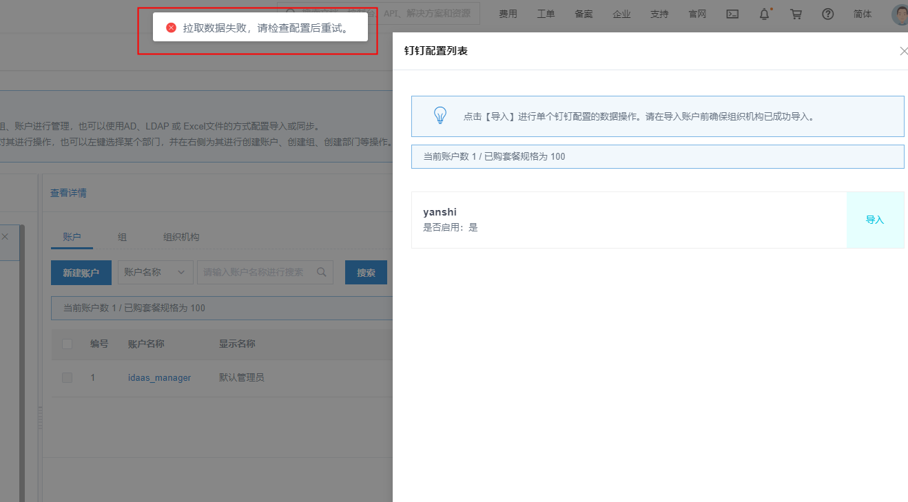Open 工单 in top navigation

tap(546, 14)
